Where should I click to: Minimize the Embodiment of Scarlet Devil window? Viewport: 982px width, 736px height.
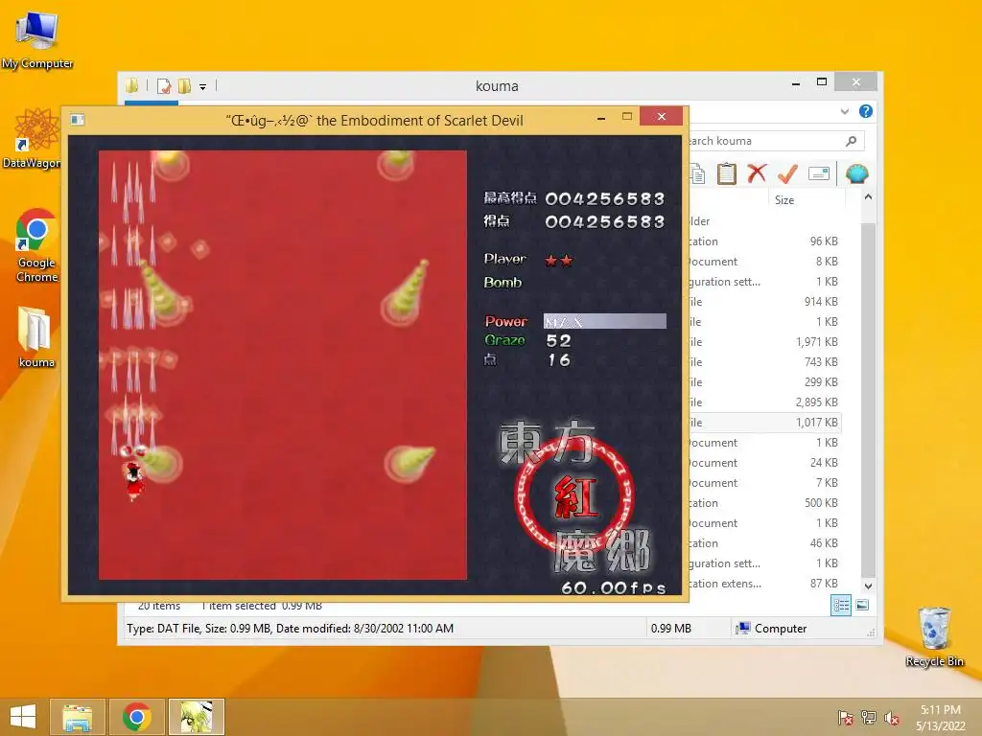click(x=601, y=117)
